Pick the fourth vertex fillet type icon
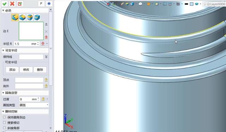226x132 pixels. (37, 17)
